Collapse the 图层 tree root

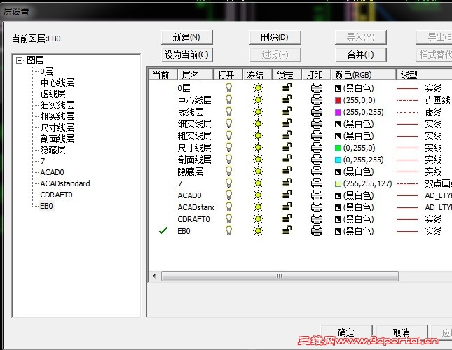point(20,60)
